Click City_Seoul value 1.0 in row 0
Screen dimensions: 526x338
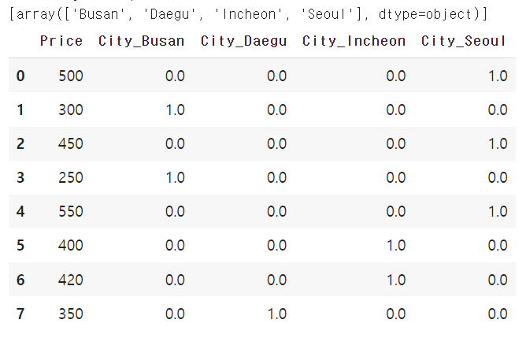coord(498,76)
